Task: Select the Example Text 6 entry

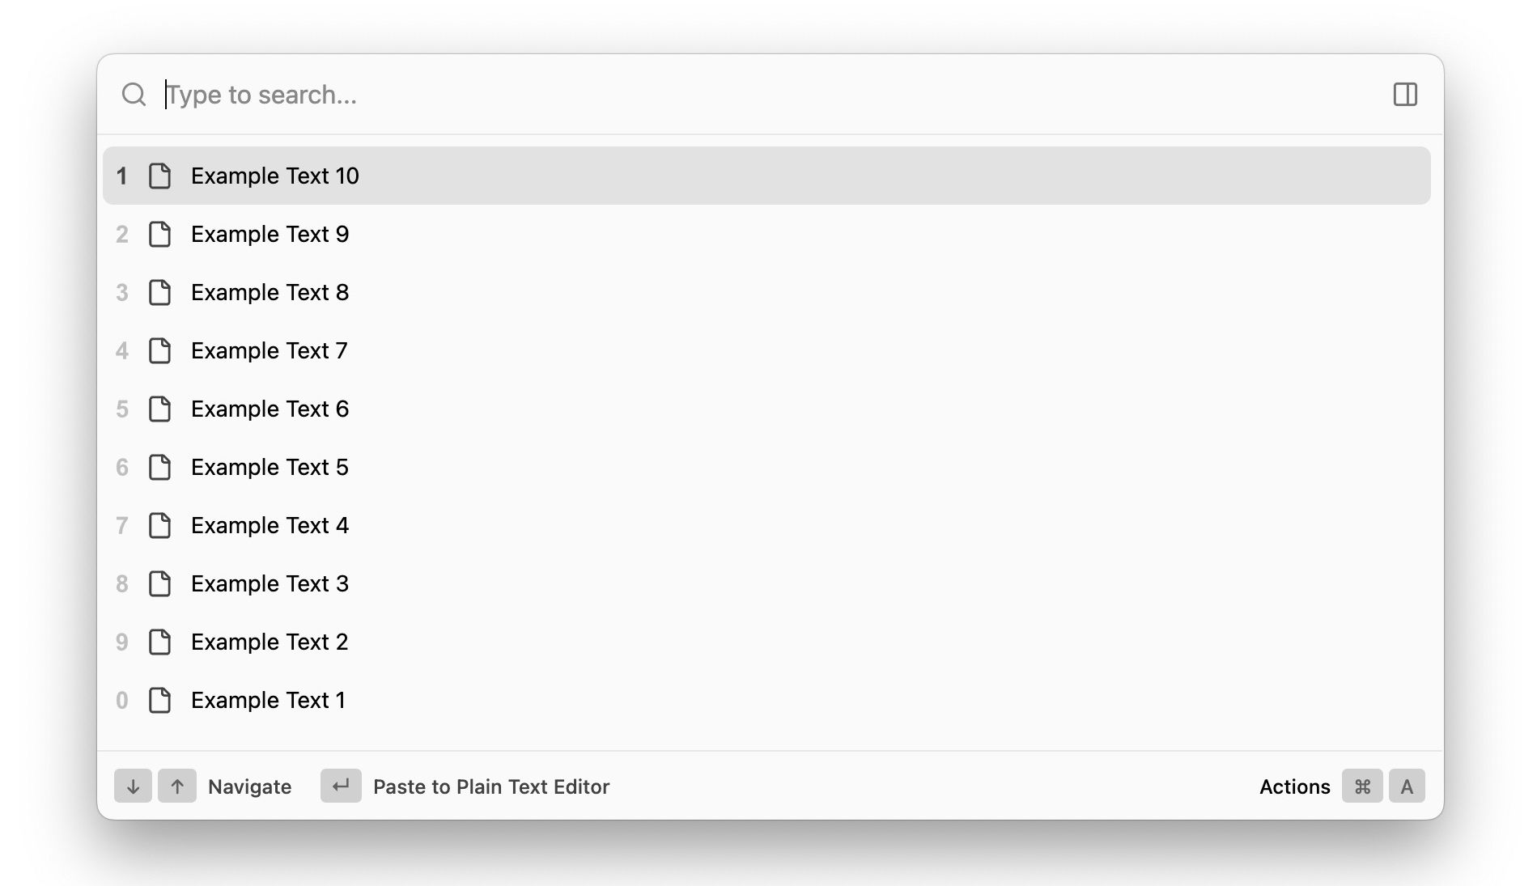Action: click(270, 409)
